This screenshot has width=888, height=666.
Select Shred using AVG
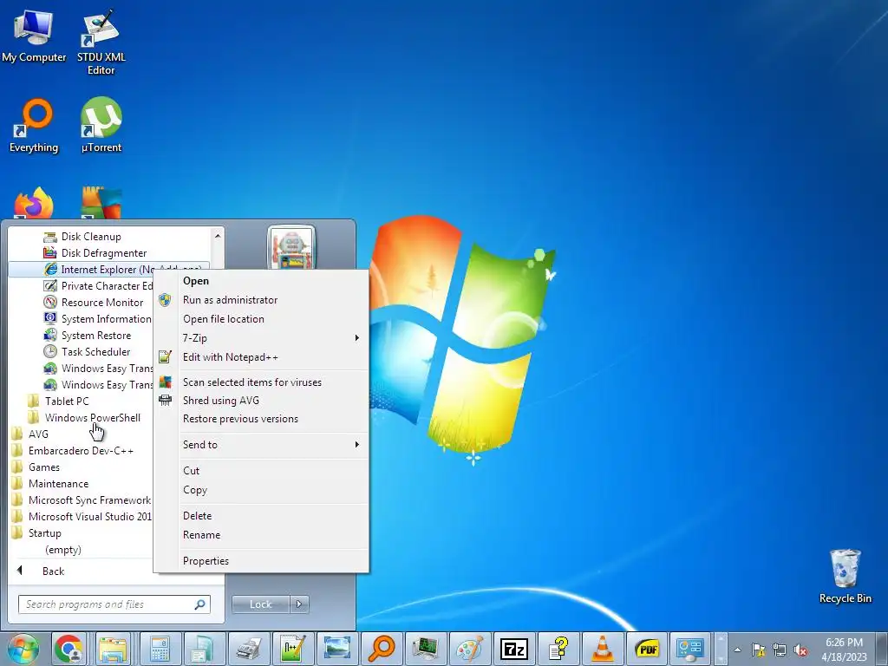point(261,401)
